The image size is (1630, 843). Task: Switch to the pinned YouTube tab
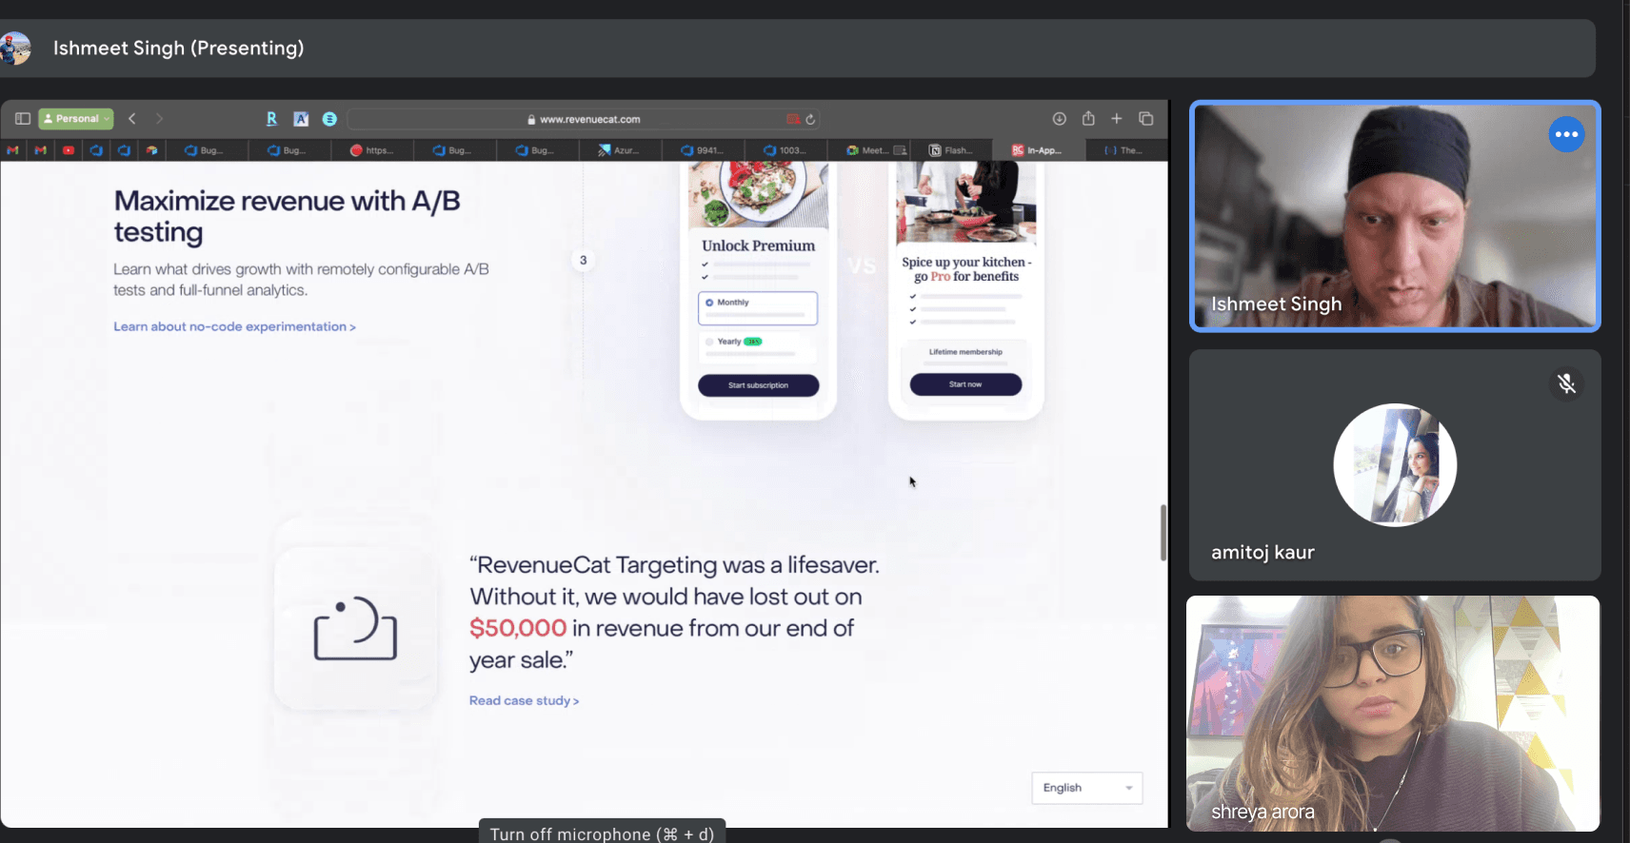click(x=69, y=150)
